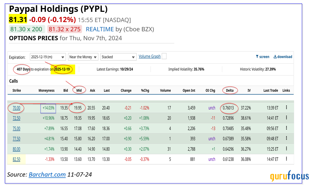Screen dimensions: 311x185
Task: Click the -1.33% moneyness value
Action: coord(50,159)
